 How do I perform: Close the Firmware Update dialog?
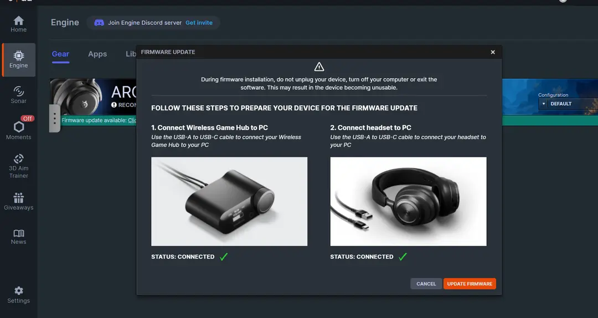[x=493, y=52]
